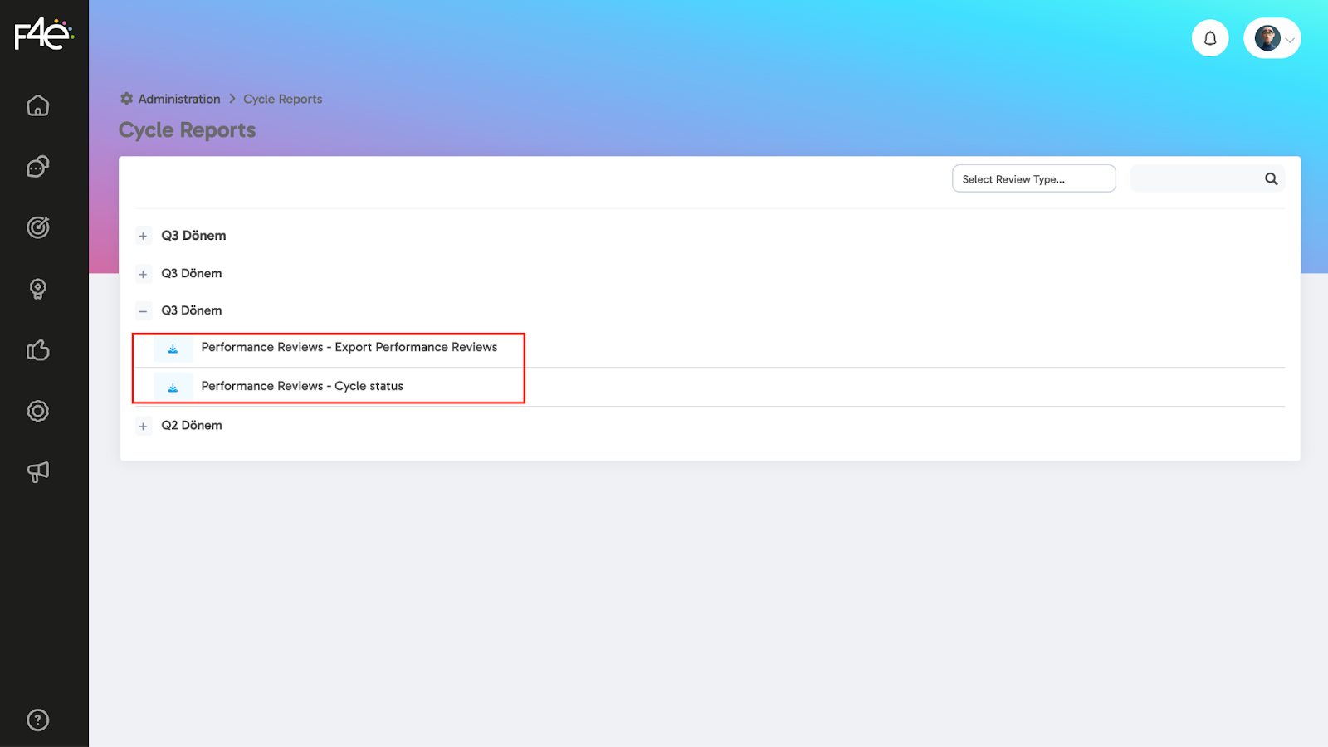
Task: Open the notifications bell
Action: [x=1210, y=38]
